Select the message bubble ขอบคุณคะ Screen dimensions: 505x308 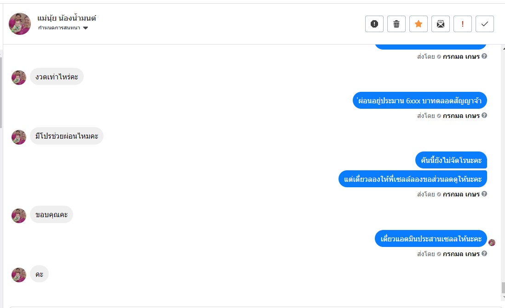coord(52,214)
